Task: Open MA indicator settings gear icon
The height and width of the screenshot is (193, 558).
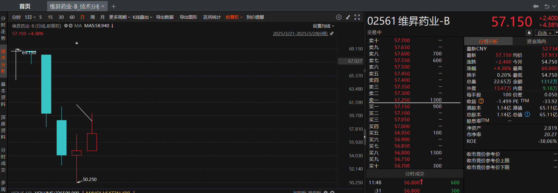Action: click(66, 26)
